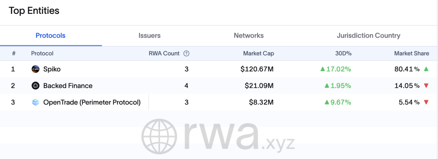Open the Issuers tab
This screenshot has width=438, height=159.
[149, 36]
